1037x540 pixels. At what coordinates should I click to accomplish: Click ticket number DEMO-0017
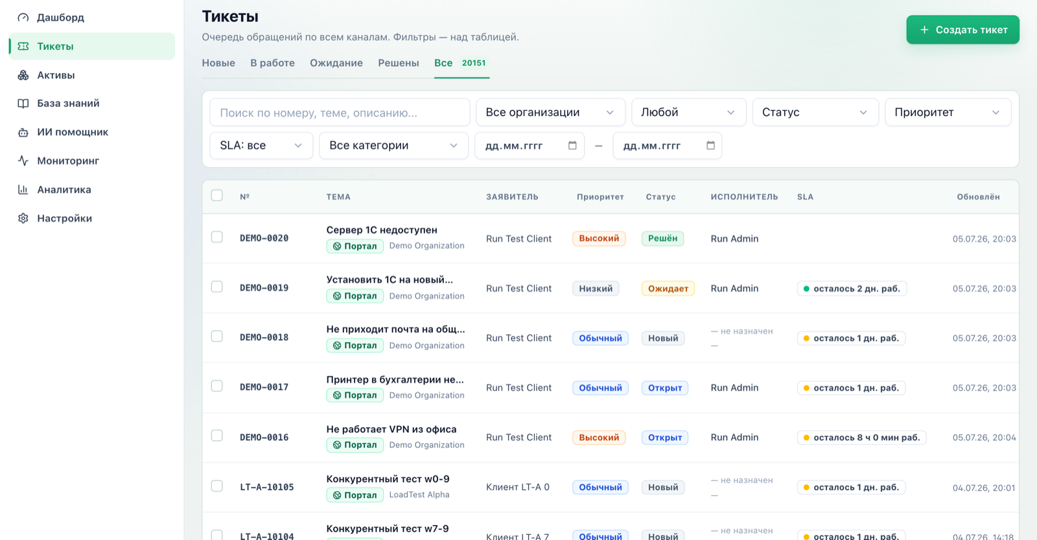(264, 387)
